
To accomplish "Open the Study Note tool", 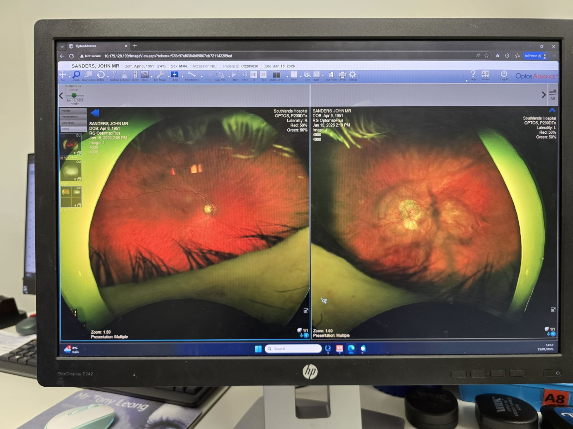I will pyautogui.click(x=331, y=75).
